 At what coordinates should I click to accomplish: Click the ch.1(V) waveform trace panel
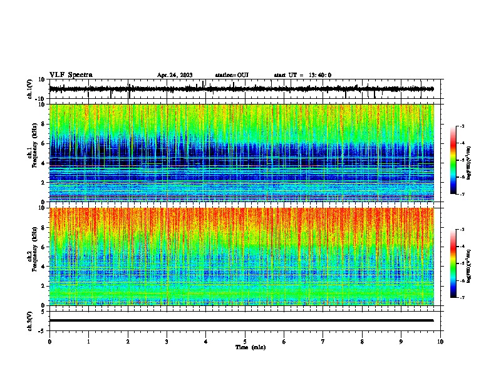[x=245, y=89]
